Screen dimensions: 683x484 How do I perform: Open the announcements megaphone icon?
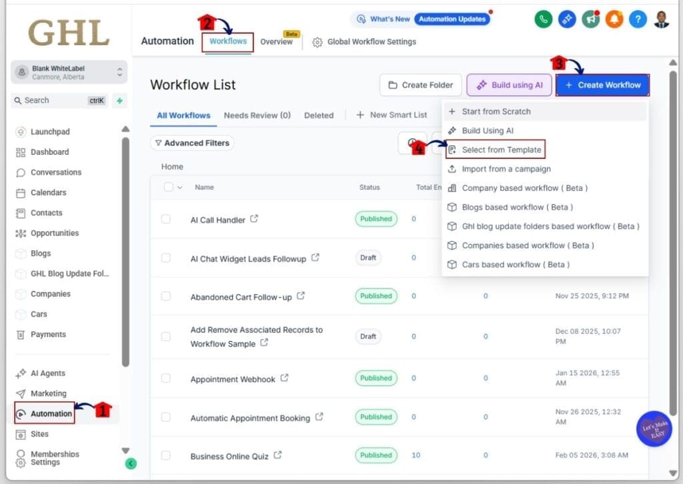tap(590, 19)
